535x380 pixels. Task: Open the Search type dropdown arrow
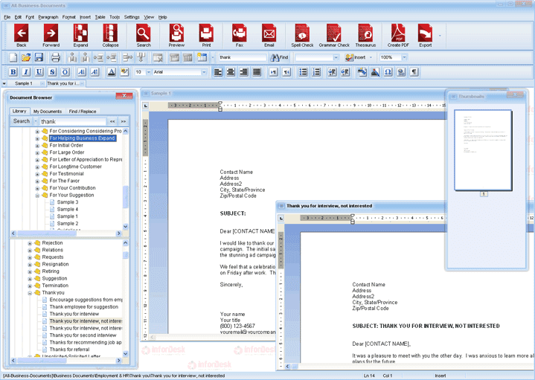point(36,121)
